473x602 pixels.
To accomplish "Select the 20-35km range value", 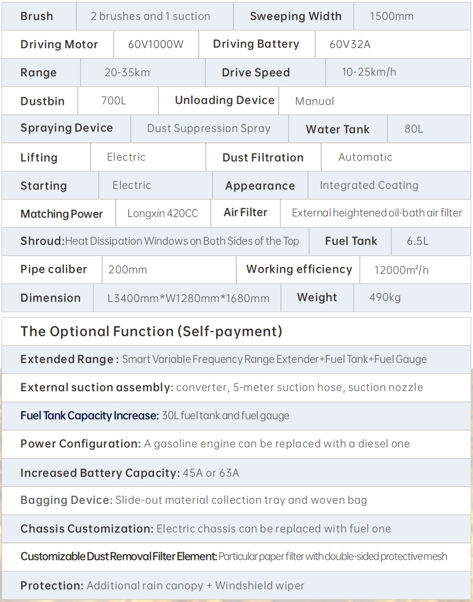I will 127,72.
